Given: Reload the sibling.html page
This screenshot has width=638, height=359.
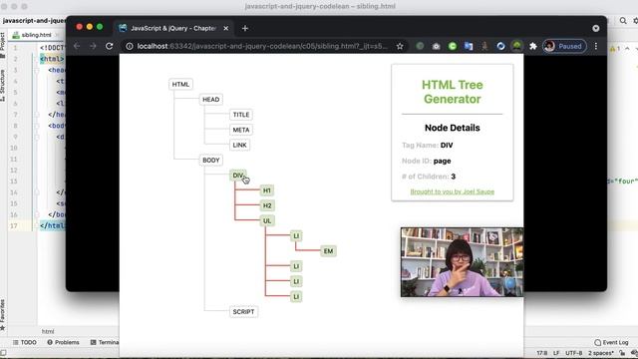Looking at the screenshot, I should [109, 46].
